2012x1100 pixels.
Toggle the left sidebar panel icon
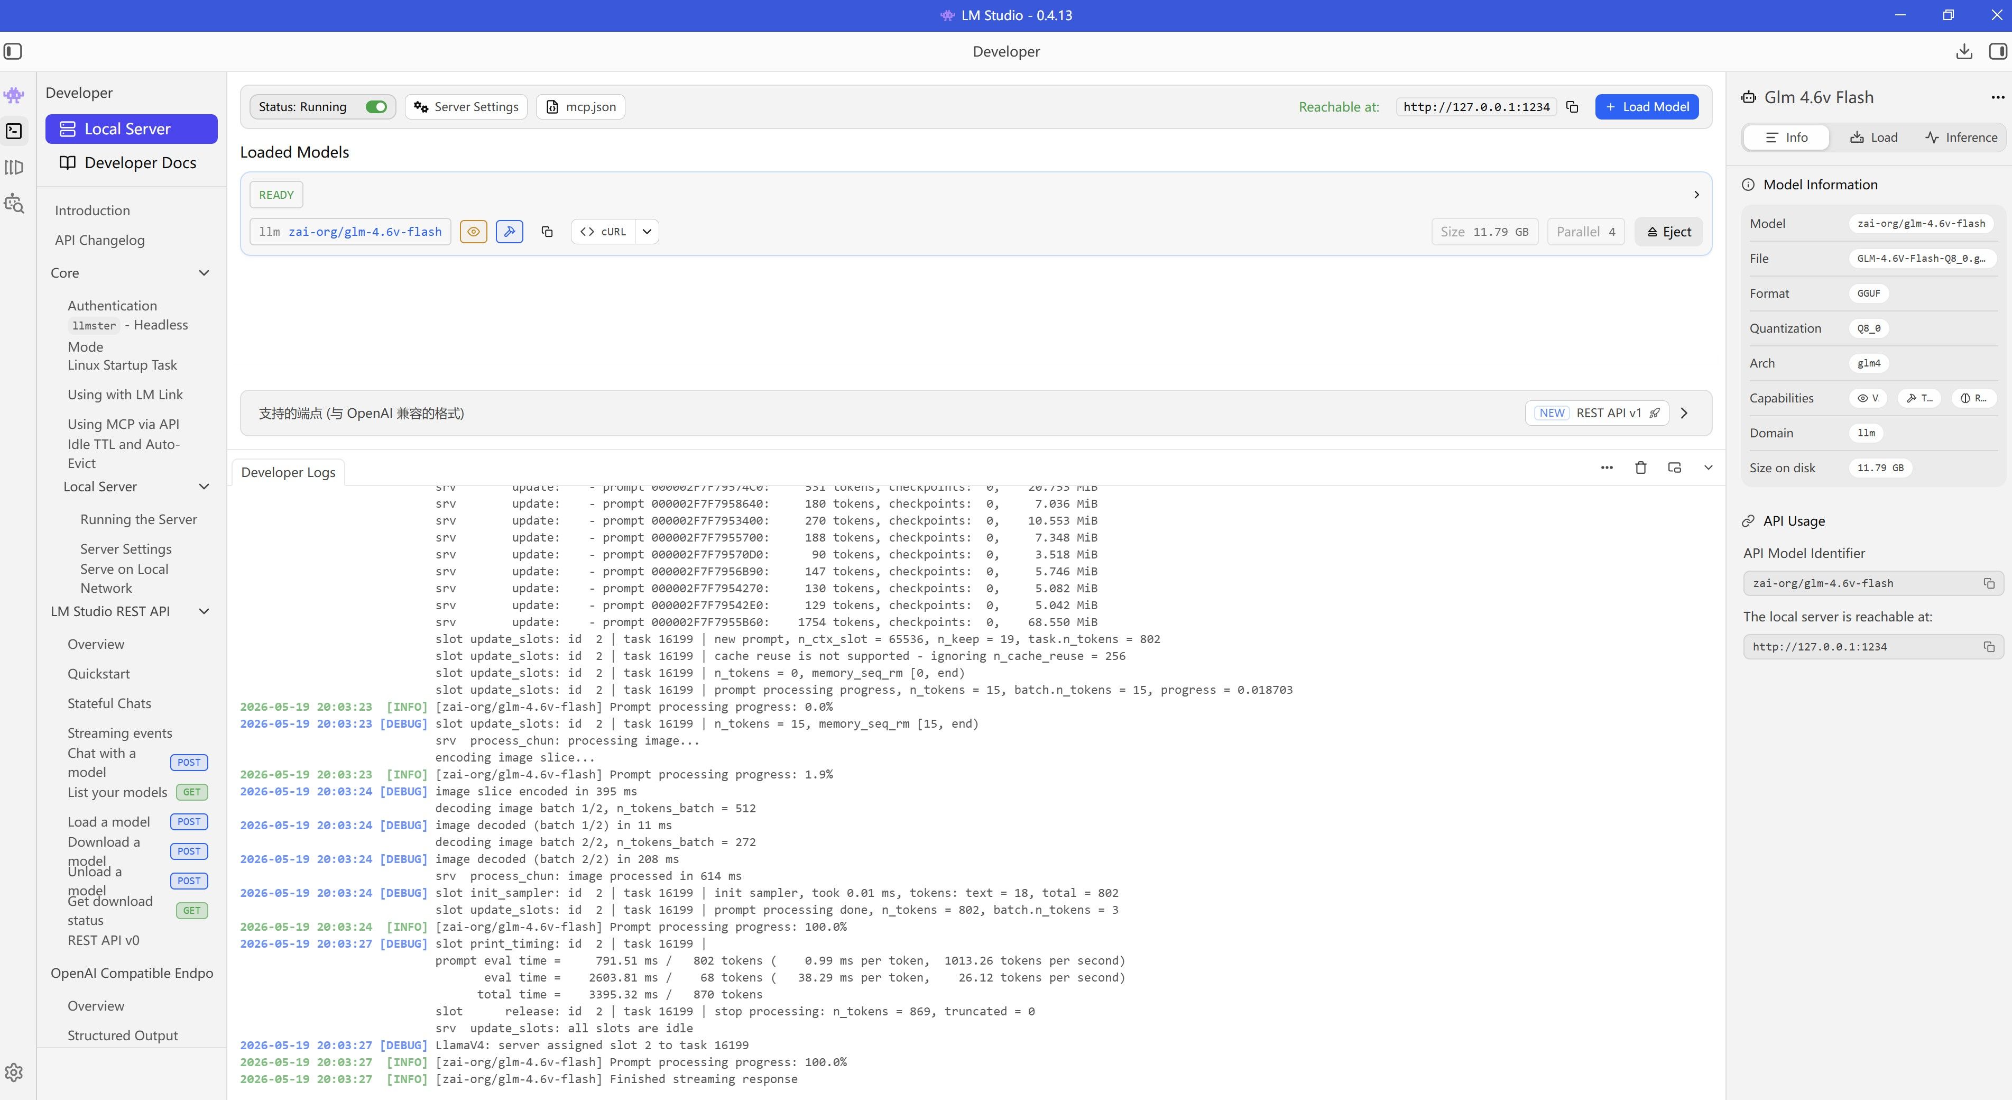click(x=13, y=52)
